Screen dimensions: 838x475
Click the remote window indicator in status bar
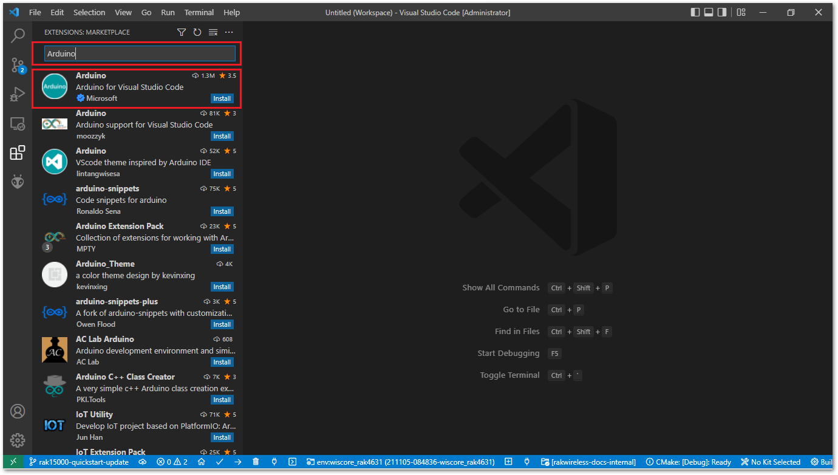[14, 462]
